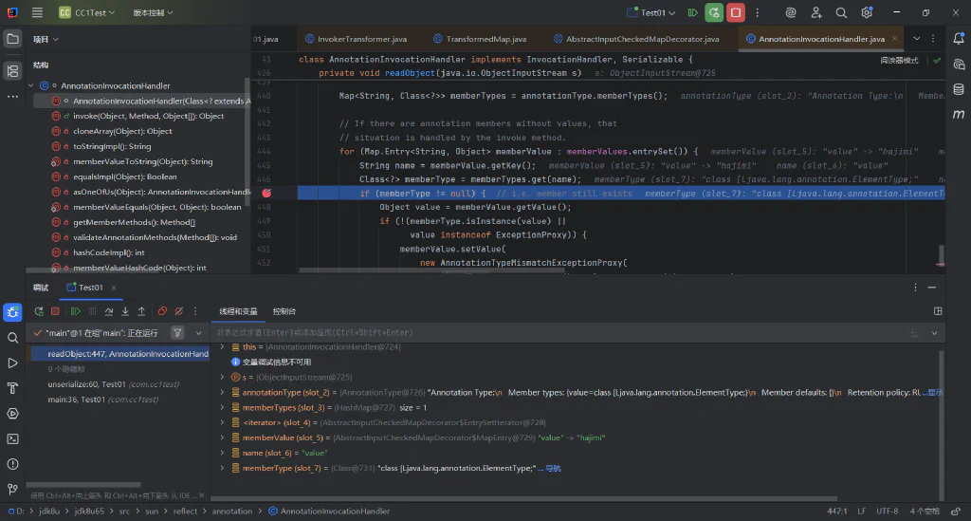Screen dimensions: 971x521
Task: Open View Breakpoints icon in debug toolbar
Action: [162, 311]
